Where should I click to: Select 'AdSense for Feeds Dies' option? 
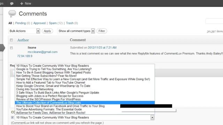85,113
